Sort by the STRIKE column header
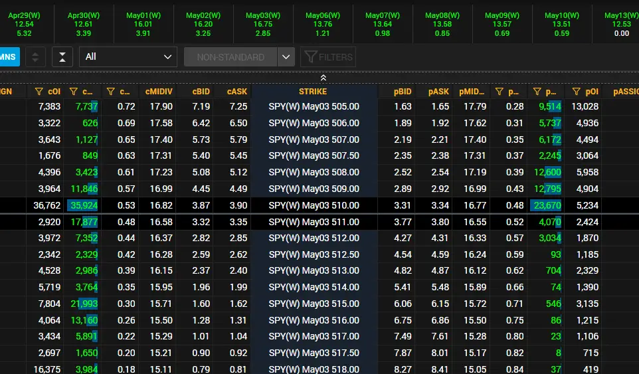 (313, 92)
